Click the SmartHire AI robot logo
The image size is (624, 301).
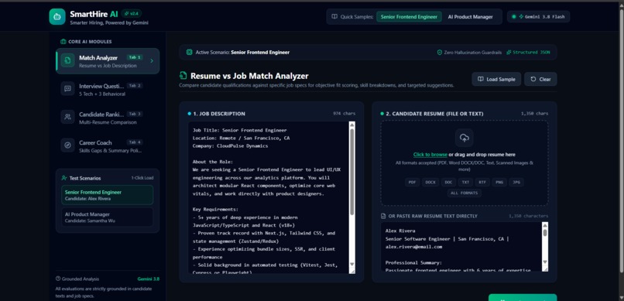pos(57,17)
